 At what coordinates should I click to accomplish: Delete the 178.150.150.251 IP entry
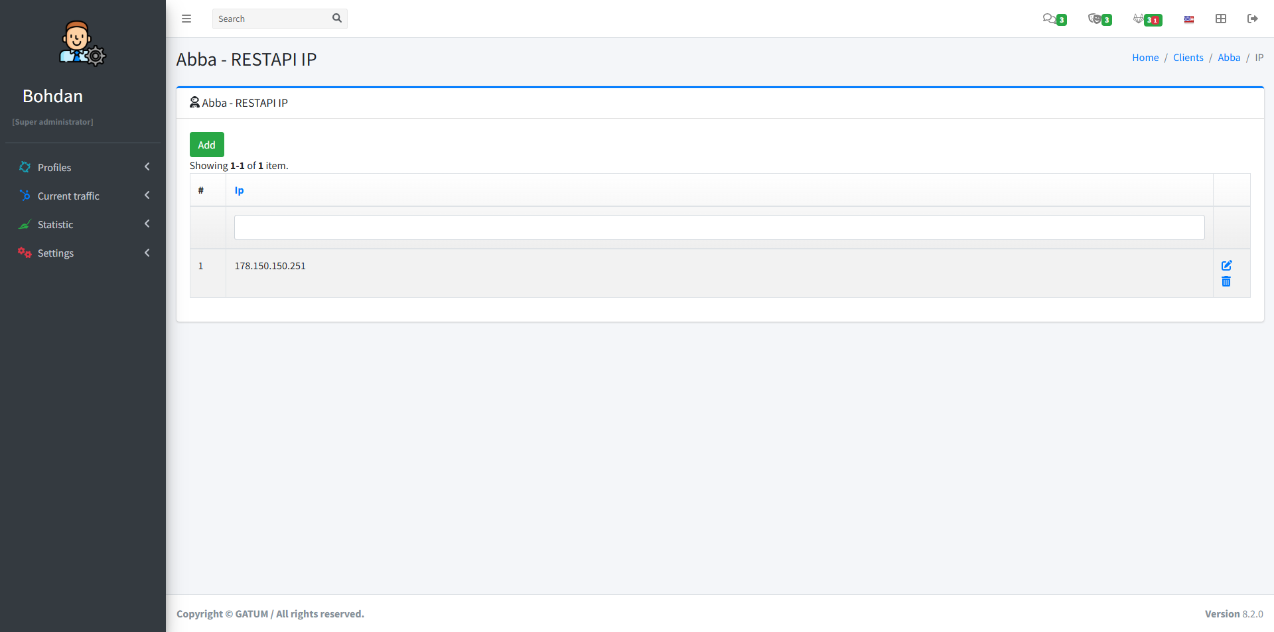tap(1226, 282)
